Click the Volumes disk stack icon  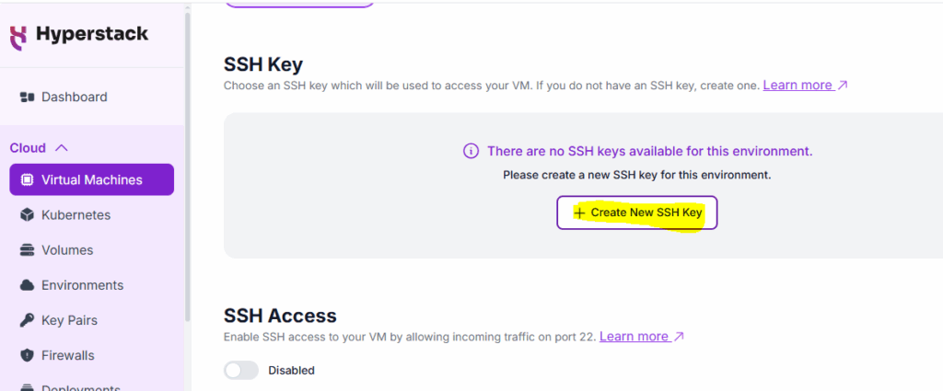pos(27,250)
